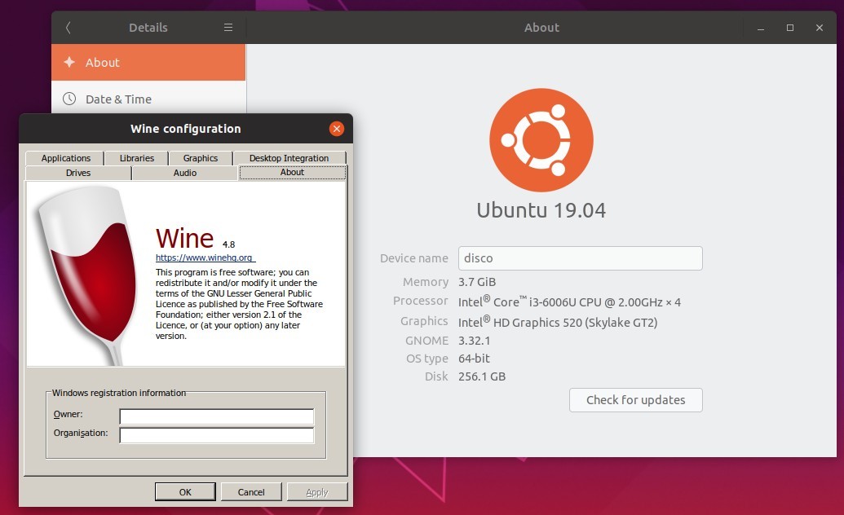Click the Ubuntu 19.04 version text
The height and width of the screenshot is (515, 844).
(x=541, y=210)
